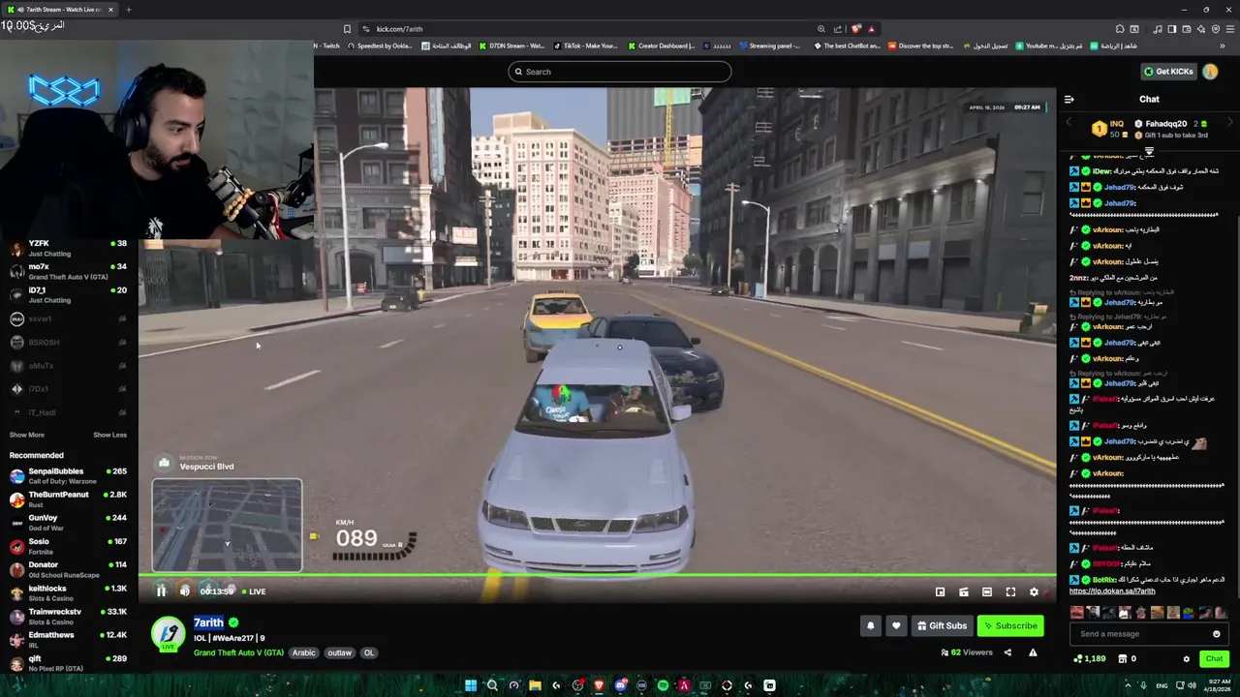Open the tip.dokan.sa link in chat
The height and width of the screenshot is (697, 1240).
point(1112,591)
